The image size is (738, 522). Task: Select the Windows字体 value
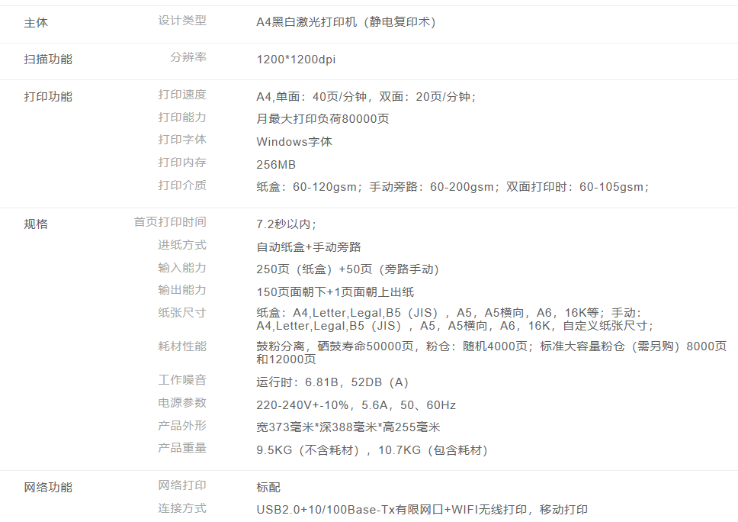[x=294, y=142]
